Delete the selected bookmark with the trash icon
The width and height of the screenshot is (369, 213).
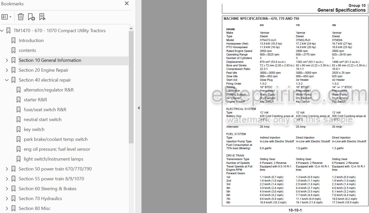tap(21, 17)
